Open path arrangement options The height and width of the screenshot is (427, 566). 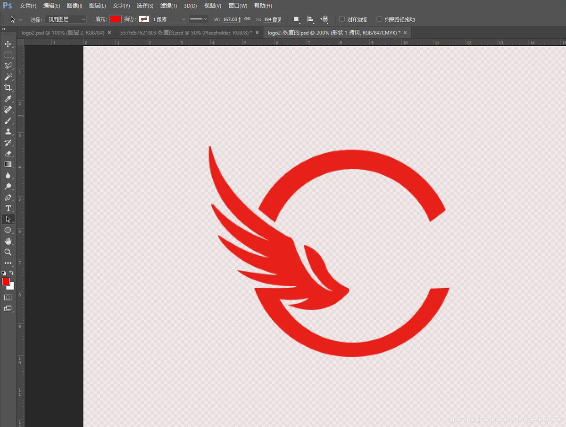pos(324,19)
